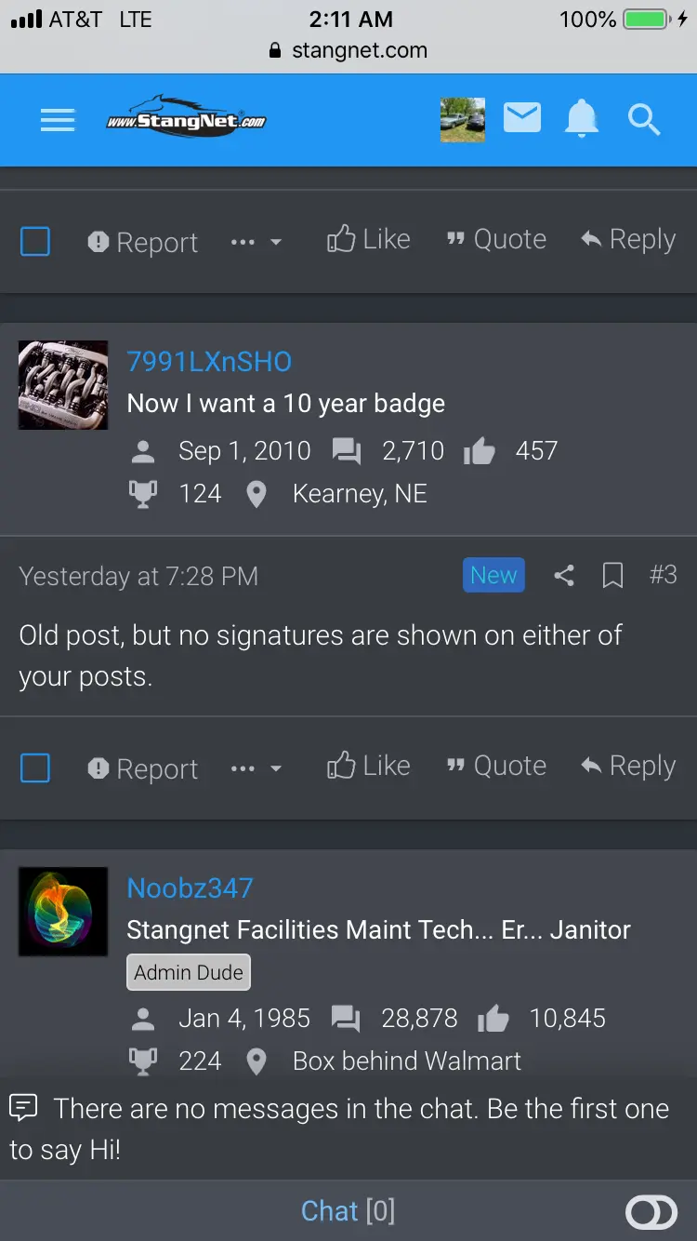697x1241 pixels.
Task: Open the hamburger navigation menu
Action: pyautogui.click(x=58, y=120)
